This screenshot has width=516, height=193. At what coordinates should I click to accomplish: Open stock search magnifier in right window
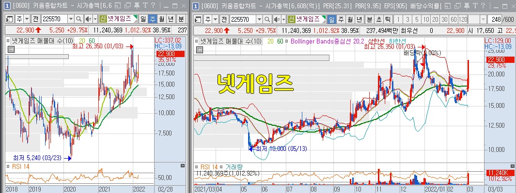267,19
